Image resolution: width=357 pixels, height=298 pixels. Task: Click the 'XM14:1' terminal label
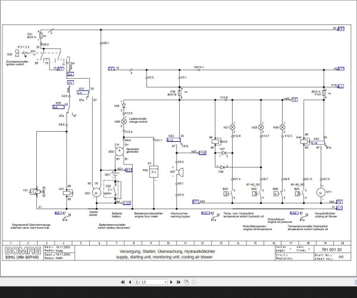point(199,67)
